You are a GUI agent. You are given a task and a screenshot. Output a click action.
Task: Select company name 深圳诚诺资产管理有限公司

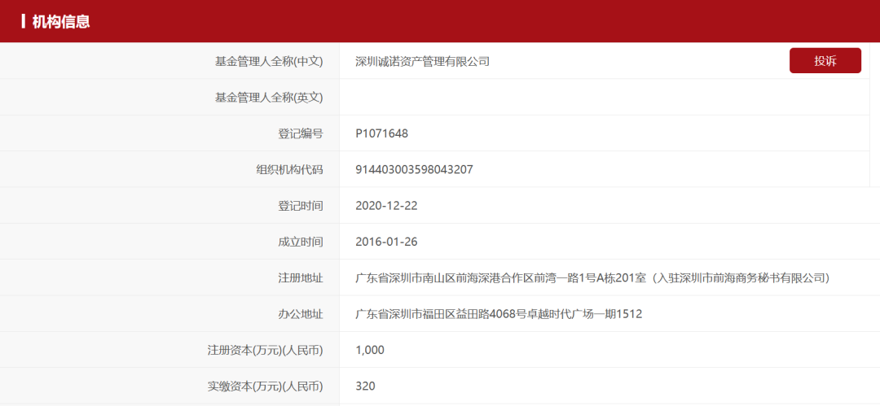tap(423, 61)
